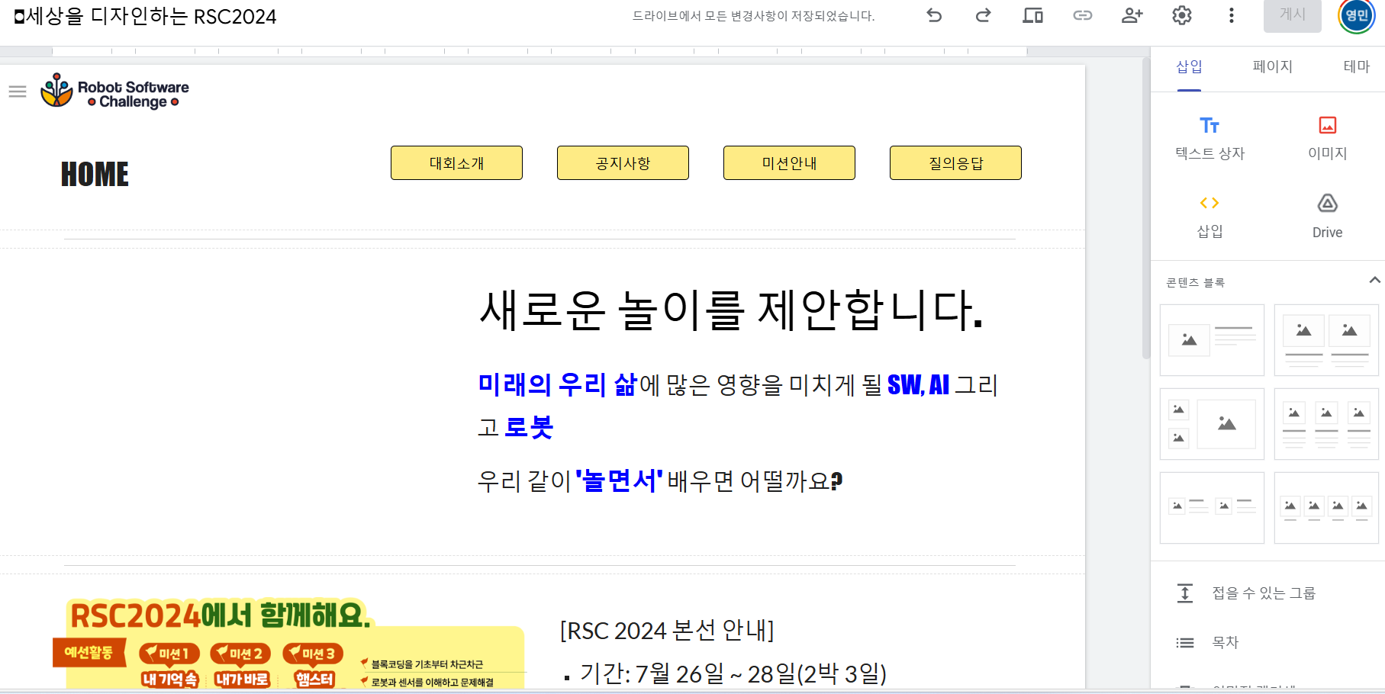Click the 공지사항 button
The height and width of the screenshot is (694, 1385).
pos(623,163)
